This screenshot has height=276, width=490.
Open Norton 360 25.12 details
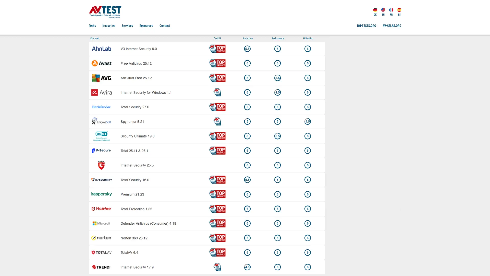(x=134, y=238)
